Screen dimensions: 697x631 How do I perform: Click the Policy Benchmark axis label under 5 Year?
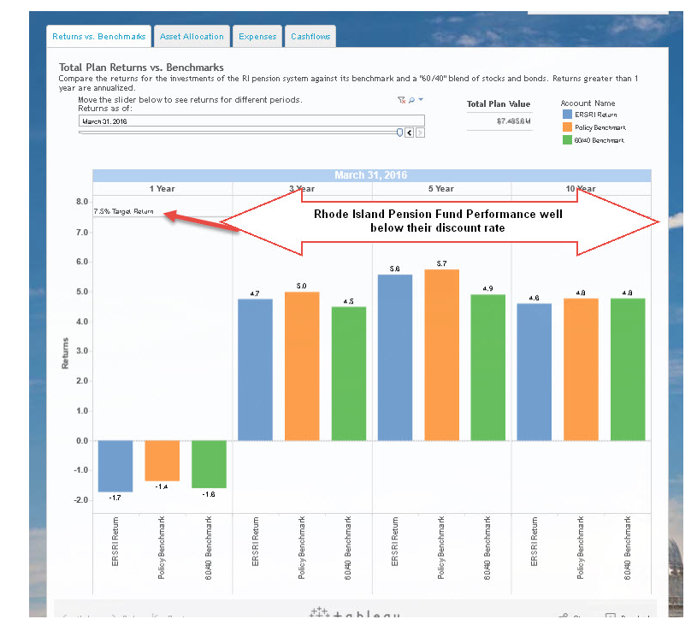(441, 547)
